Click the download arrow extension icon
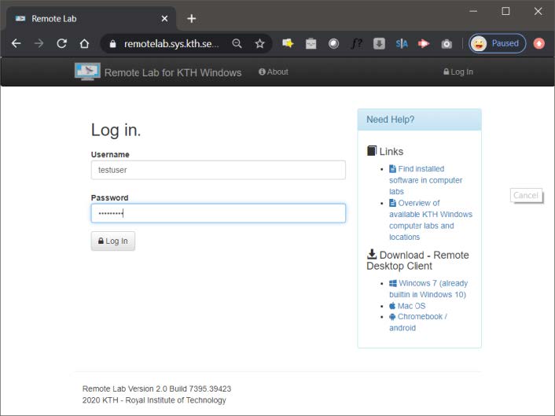Image resolution: width=555 pixels, height=416 pixels. coord(379,44)
